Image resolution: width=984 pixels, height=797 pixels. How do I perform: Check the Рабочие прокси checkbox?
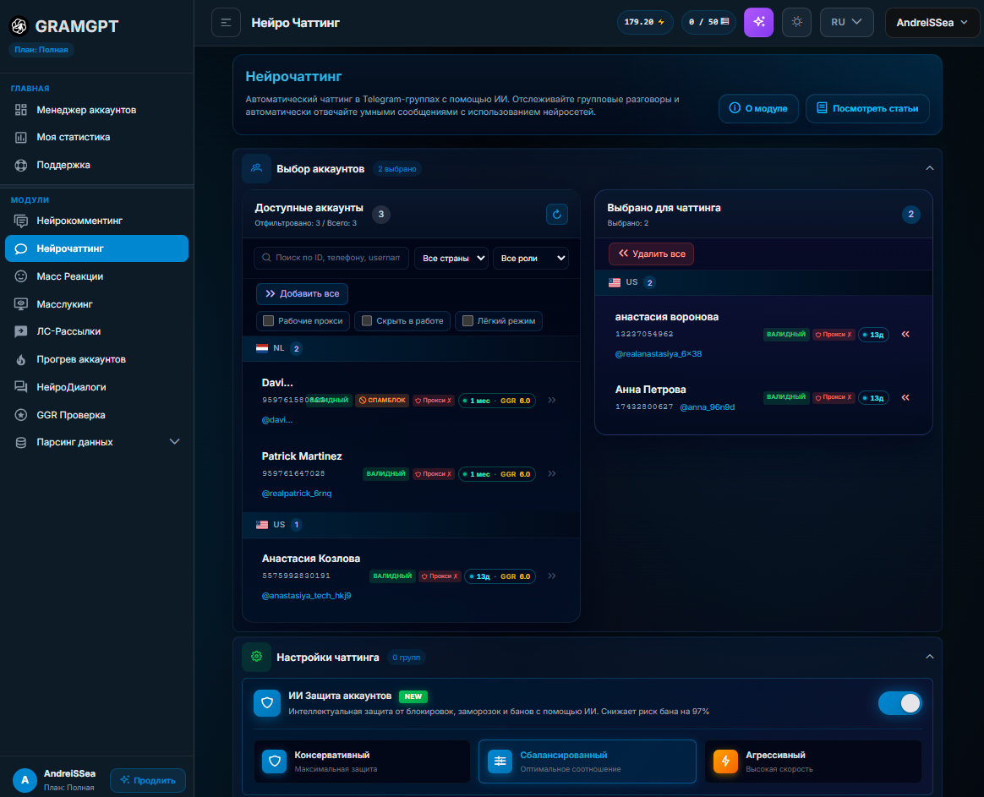[x=269, y=320]
